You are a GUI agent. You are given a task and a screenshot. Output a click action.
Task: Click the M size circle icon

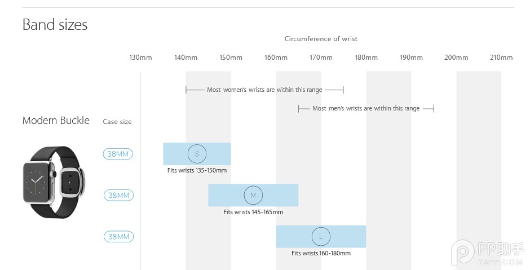[253, 196]
